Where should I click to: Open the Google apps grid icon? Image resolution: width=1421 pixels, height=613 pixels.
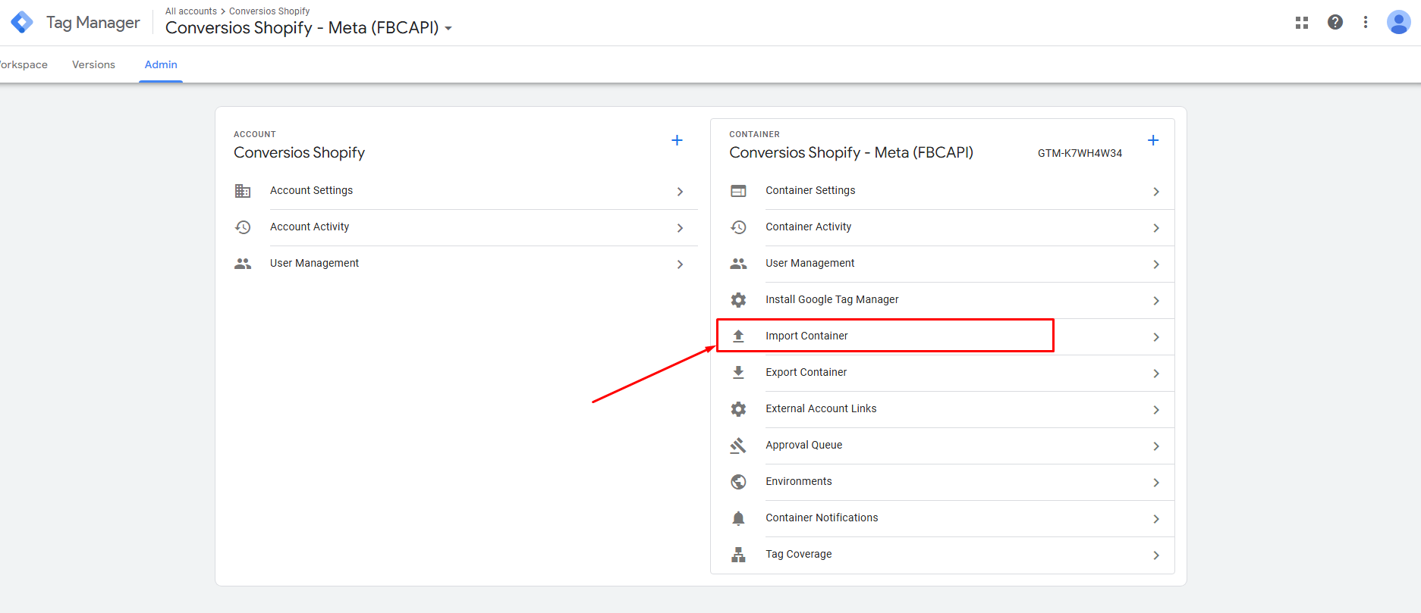click(x=1302, y=23)
